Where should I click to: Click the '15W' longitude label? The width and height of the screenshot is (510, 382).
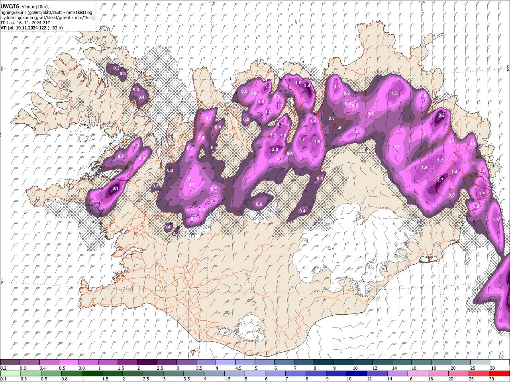pyautogui.click(x=422, y=2)
